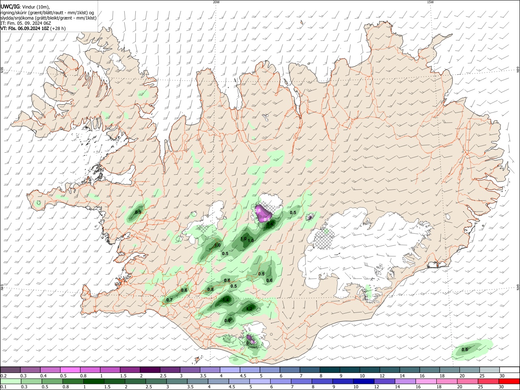The width and height of the screenshot is (520, 390).
Task: Select the darkest purple snow swatch between 2 and 2.5
Action: [149, 370]
